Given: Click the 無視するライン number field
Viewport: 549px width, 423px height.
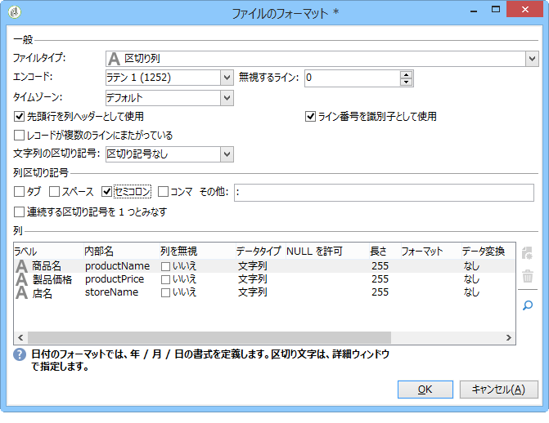Looking at the screenshot, I should click(x=353, y=78).
